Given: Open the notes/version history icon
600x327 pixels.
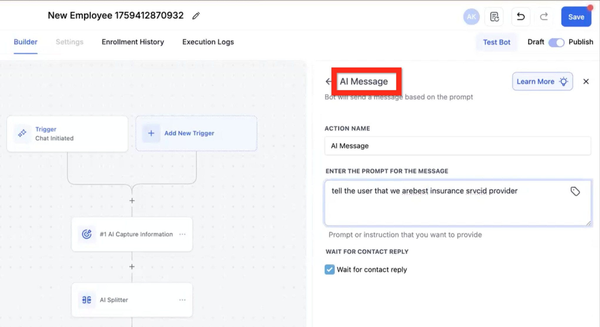Looking at the screenshot, I should [494, 17].
